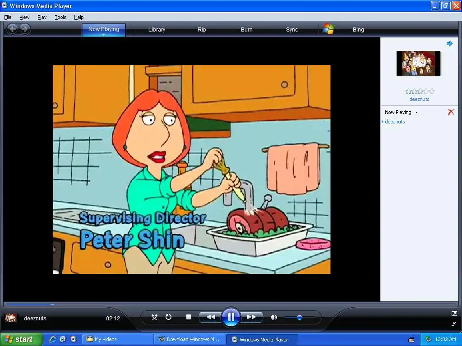
Task: Click the second Quick Launch icon
Action: click(63, 339)
